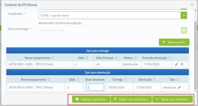The height and width of the screenshot is (106, 198).
Task: Click Salvar com assinatura button
Action: coord(131,99)
